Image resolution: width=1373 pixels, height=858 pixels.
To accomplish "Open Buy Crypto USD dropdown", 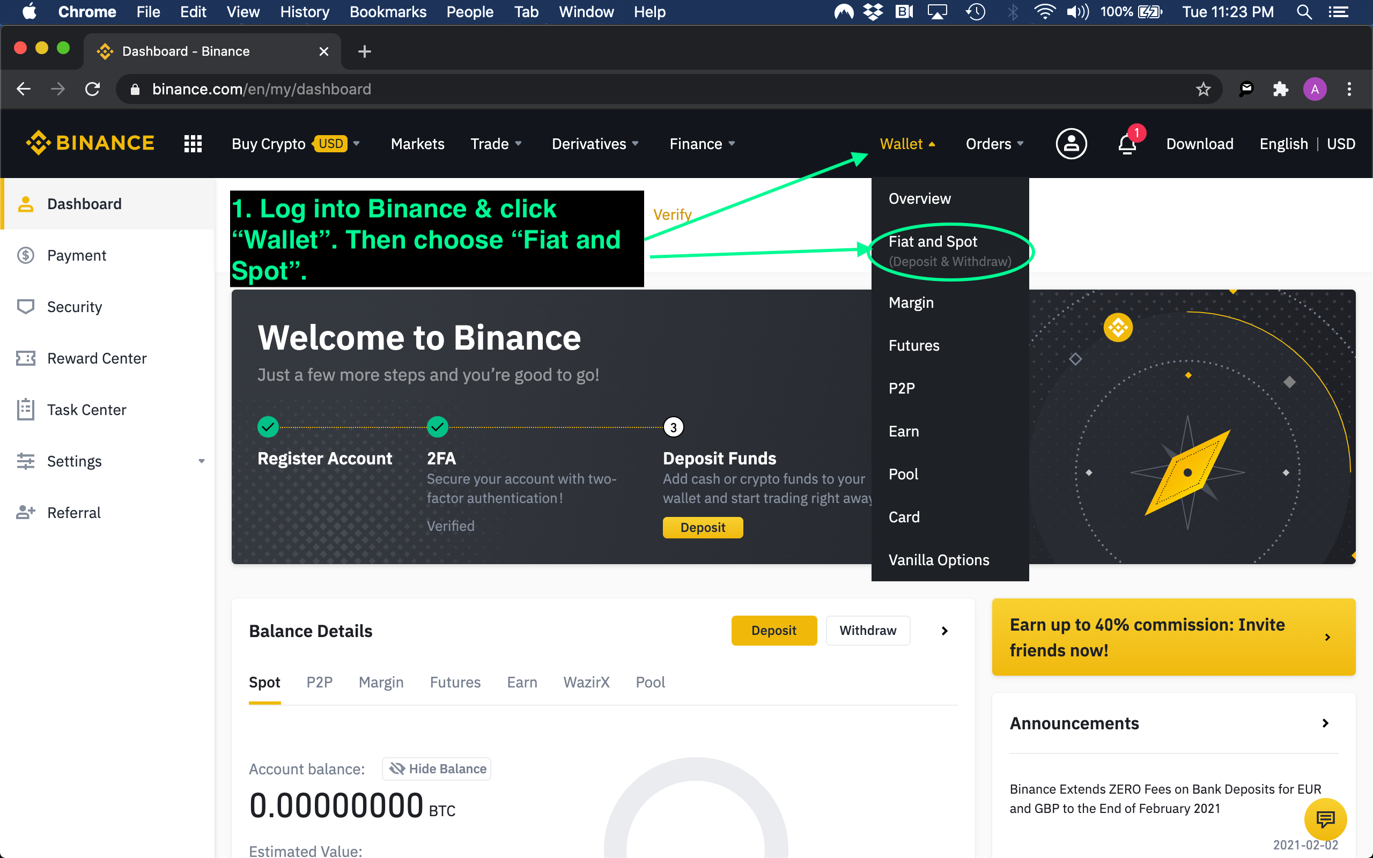I will (296, 144).
